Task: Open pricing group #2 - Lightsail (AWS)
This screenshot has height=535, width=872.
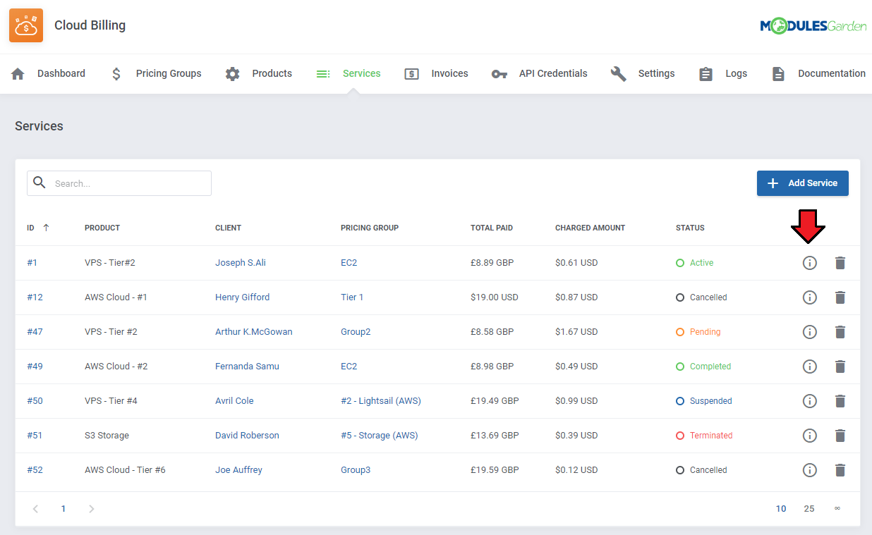Action: 381,401
